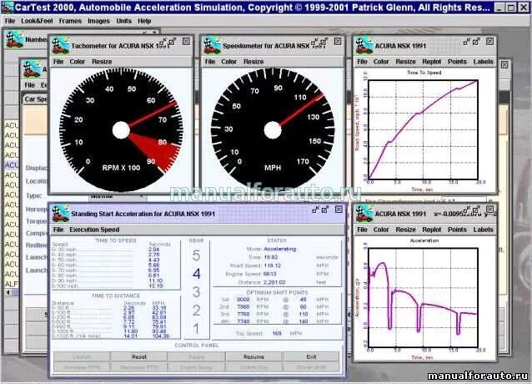
Task: Iconify the Time To Speed graph frame
Action: coord(467,42)
